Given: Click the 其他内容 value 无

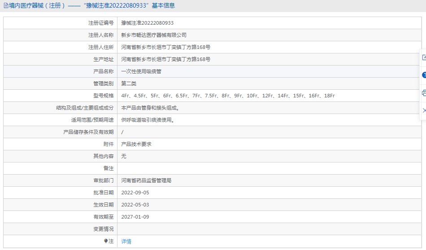Looking at the screenshot, I should [124, 156].
